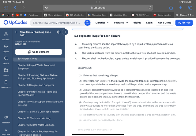Click the Try for Free button
196x136 pixels.
click(184, 23)
